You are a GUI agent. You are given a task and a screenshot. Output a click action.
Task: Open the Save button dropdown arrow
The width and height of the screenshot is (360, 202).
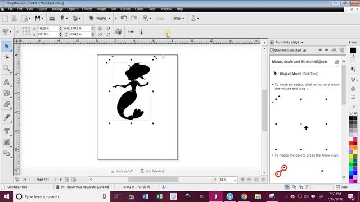[x=43, y=19]
